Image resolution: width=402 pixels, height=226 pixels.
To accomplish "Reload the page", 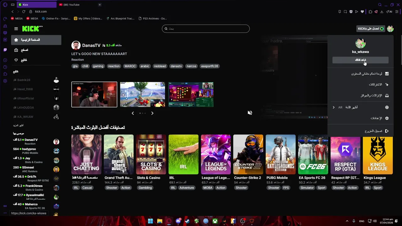I will [24, 12].
